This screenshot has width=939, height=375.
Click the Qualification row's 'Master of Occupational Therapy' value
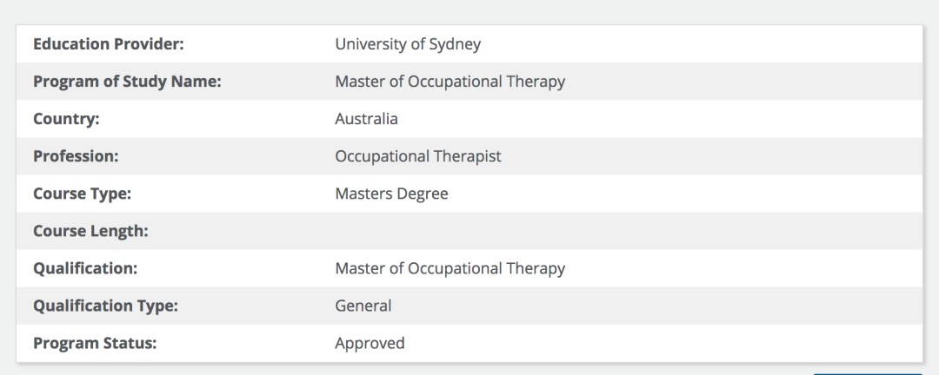coord(450,268)
